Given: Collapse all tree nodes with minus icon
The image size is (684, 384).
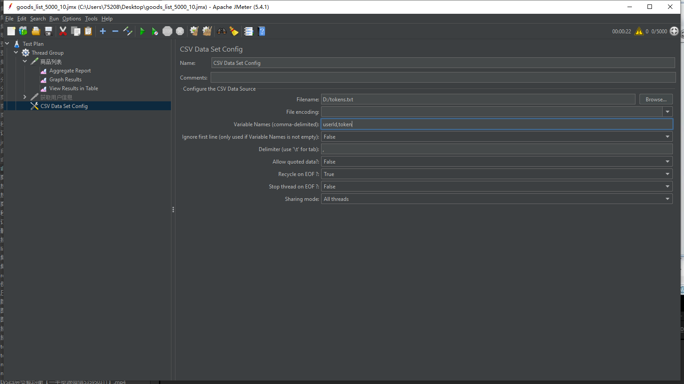Looking at the screenshot, I should pyautogui.click(x=115, y=31).
